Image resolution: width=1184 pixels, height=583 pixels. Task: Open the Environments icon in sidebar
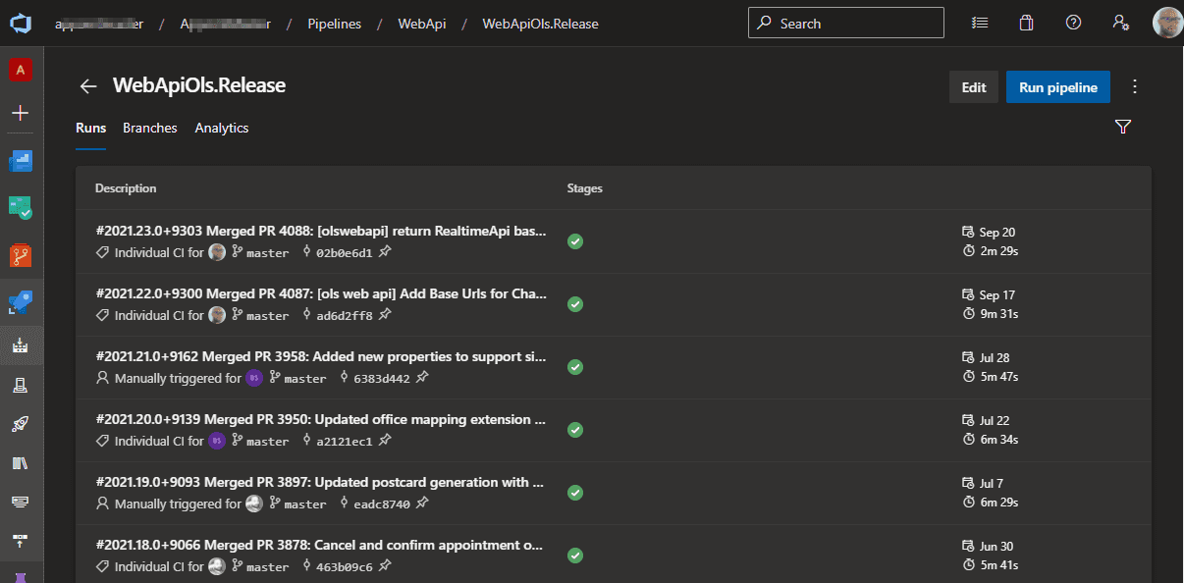coord(21,386)
